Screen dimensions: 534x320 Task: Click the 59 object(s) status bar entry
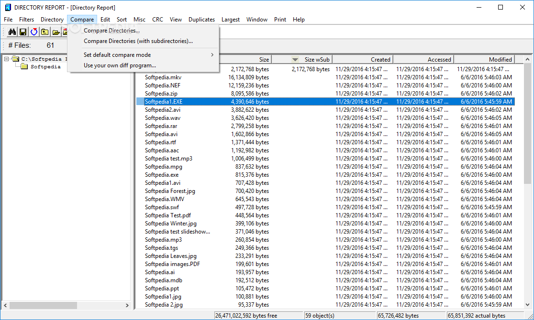coord(340,316)
